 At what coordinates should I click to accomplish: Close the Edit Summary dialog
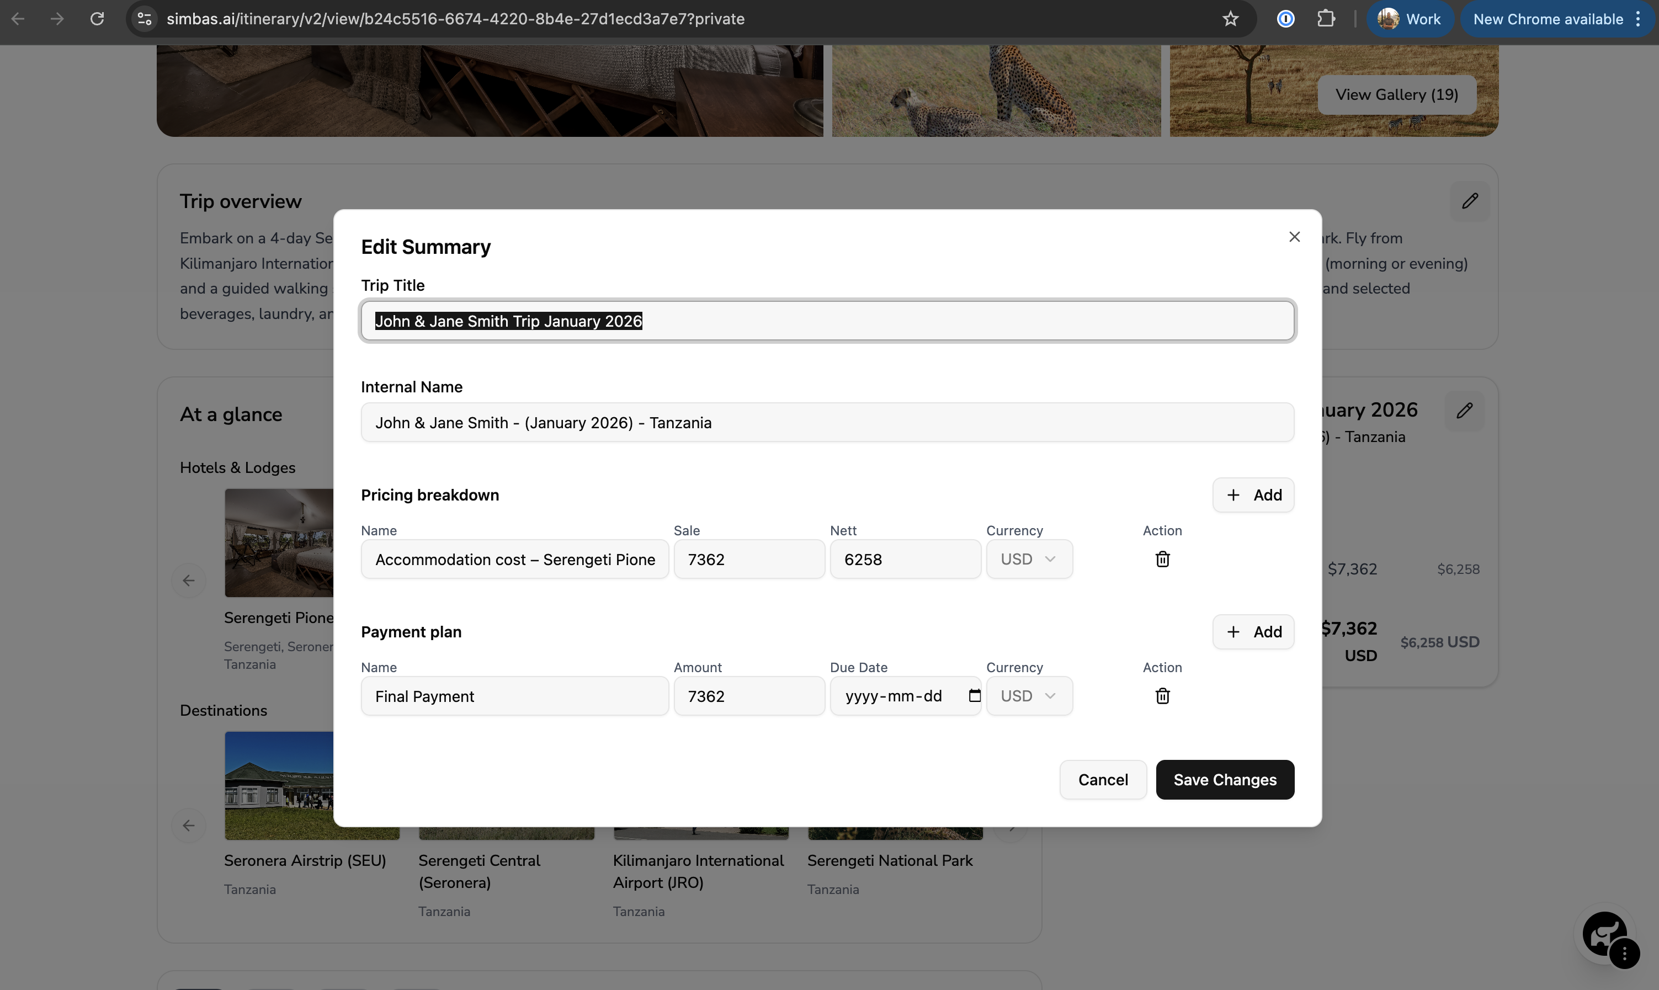tap(1294, 237)
